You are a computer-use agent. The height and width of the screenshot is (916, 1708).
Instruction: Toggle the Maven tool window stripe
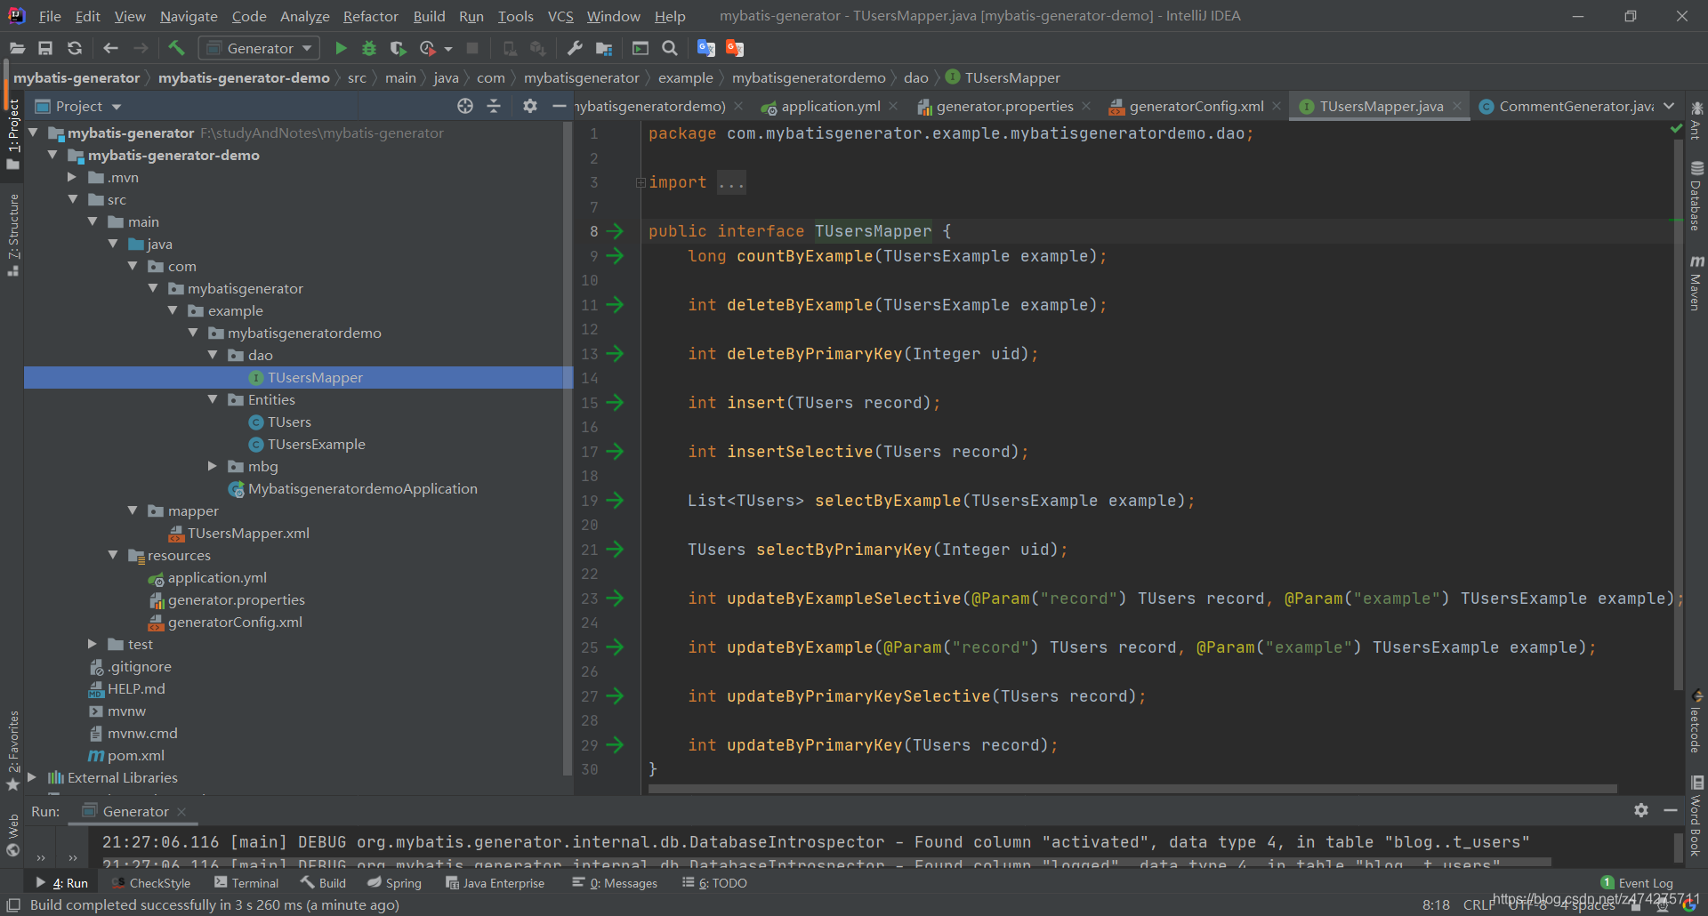(1696, 283)
